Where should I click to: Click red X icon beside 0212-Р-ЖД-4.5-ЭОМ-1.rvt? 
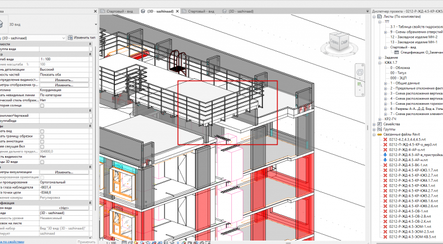385,227
